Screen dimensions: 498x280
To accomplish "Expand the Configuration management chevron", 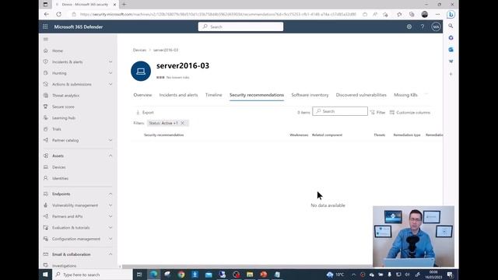I will pos(110,239).
